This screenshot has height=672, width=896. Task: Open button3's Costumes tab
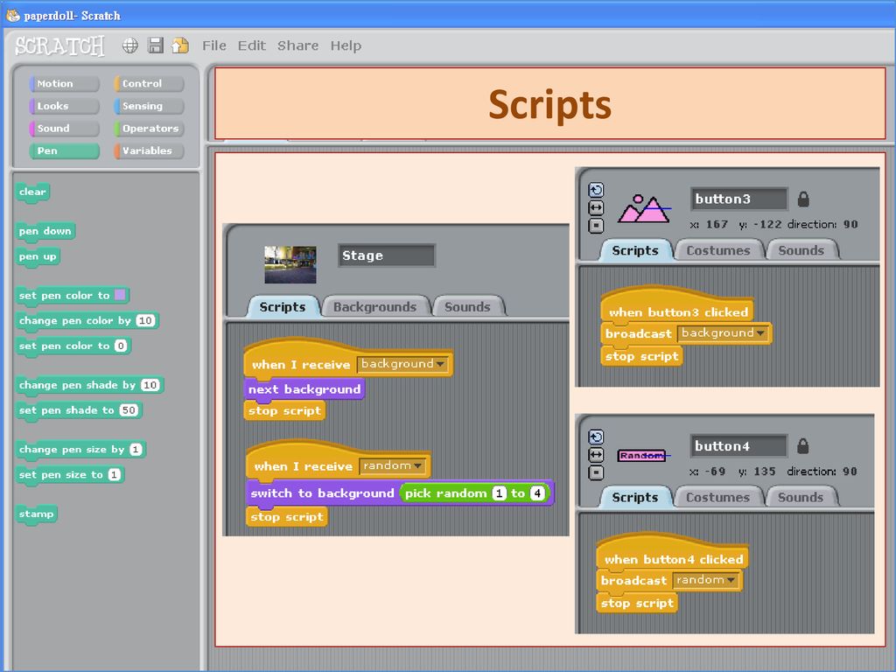(718, 250)
